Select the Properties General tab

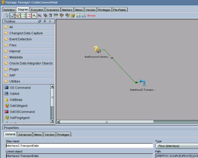coord(10,134)
